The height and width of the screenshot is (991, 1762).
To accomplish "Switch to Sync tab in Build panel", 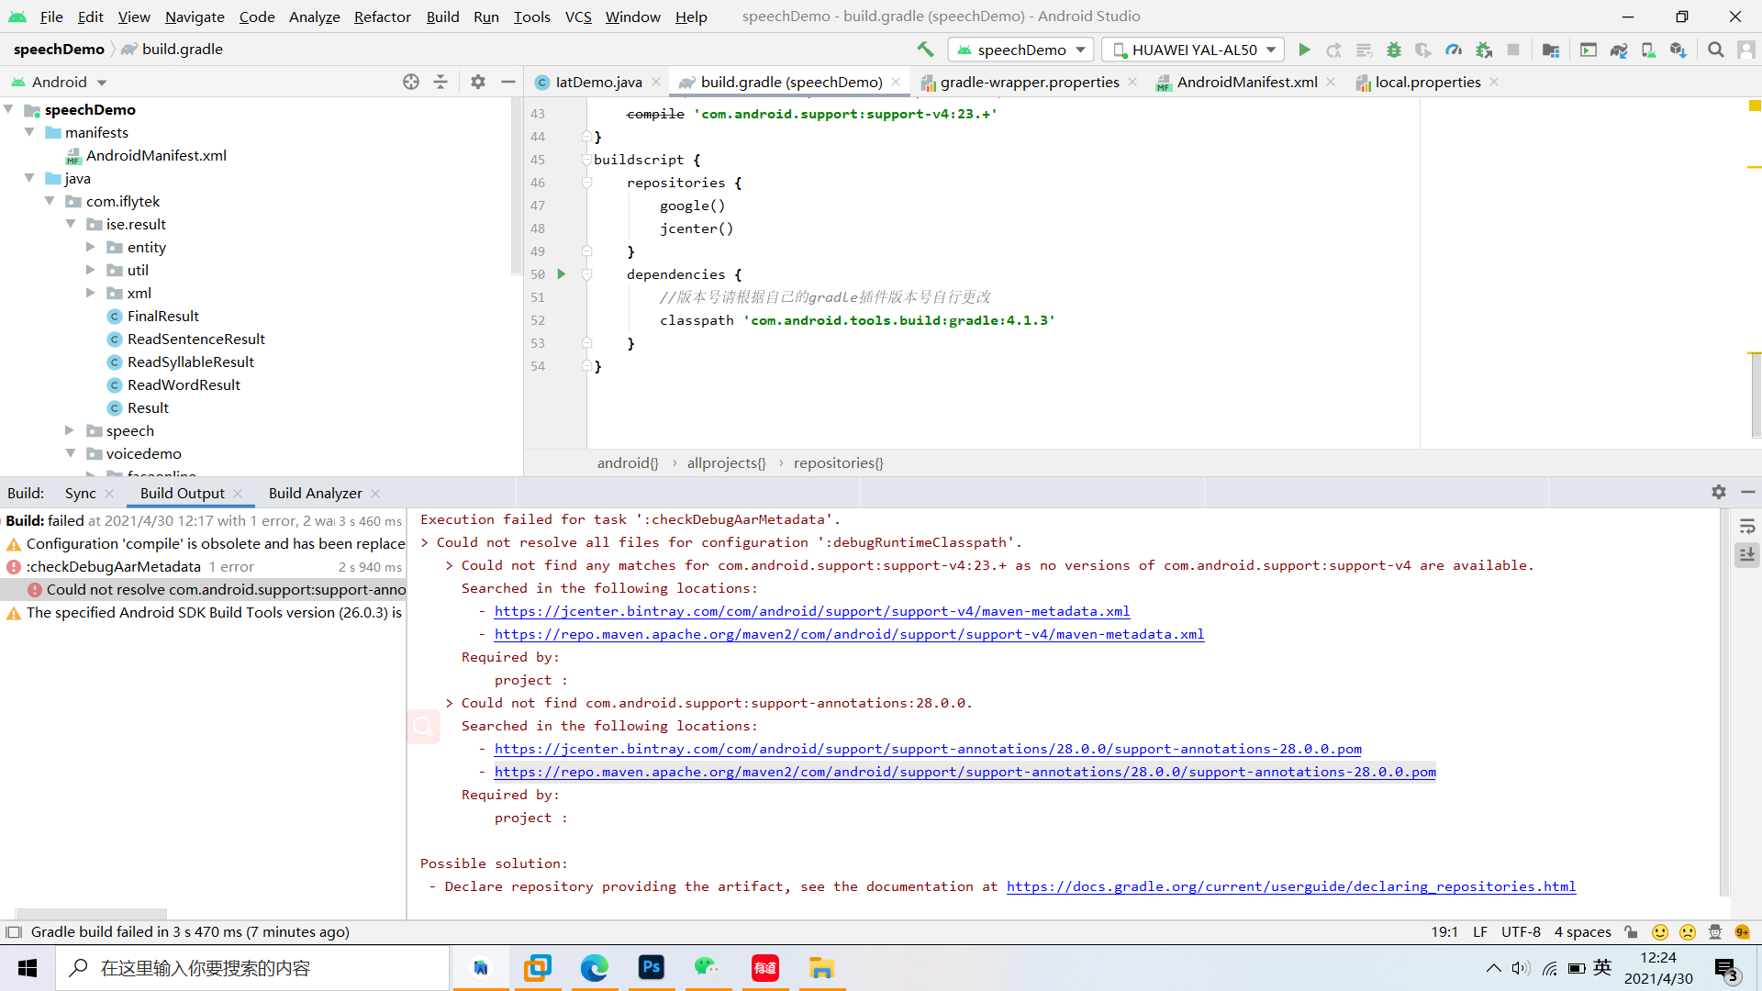I will (x=80, y=494).
